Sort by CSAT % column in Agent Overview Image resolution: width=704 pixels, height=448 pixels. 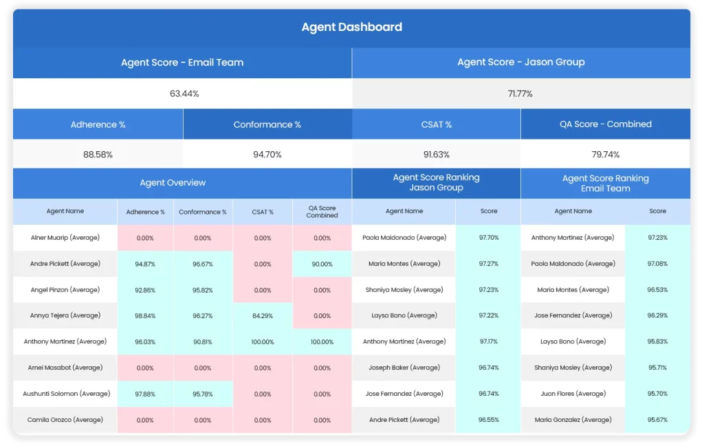(x=263, y=212)
